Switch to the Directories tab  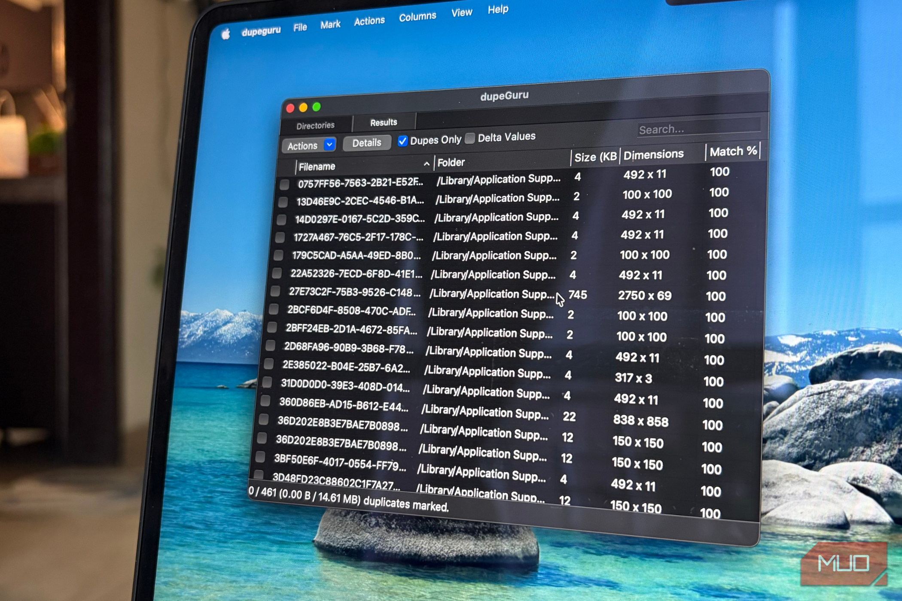click(315, 126)
